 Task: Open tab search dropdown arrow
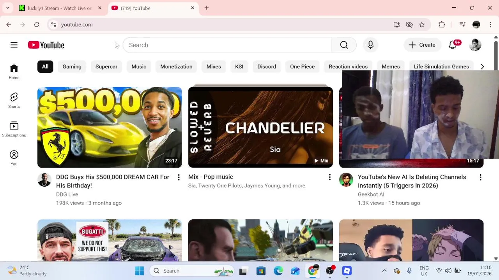point(7,8)
